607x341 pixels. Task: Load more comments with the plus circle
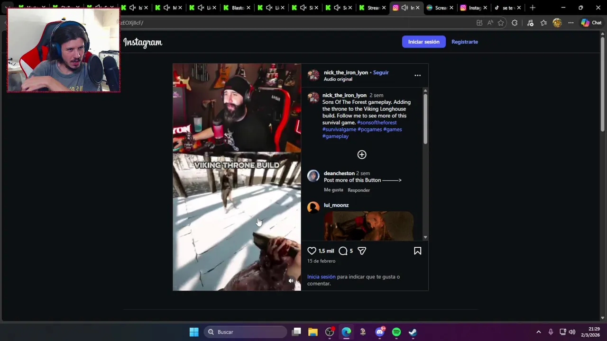(x=362, y=154)
